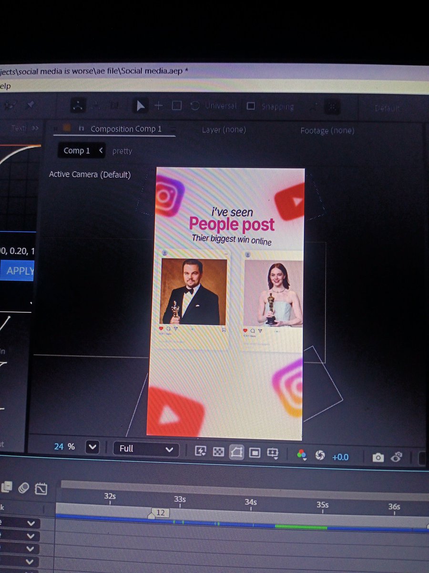Open the Help menu
The height and width of the screenshot is (573, 429).
pyautogui.click(x=5, y=86)
